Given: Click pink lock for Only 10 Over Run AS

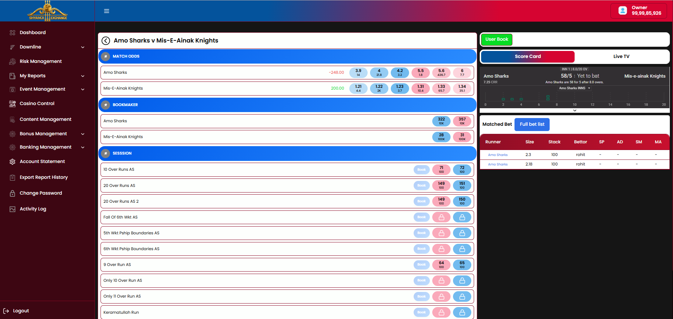Looking at the screenshot, I should click(x=441, y=281).
